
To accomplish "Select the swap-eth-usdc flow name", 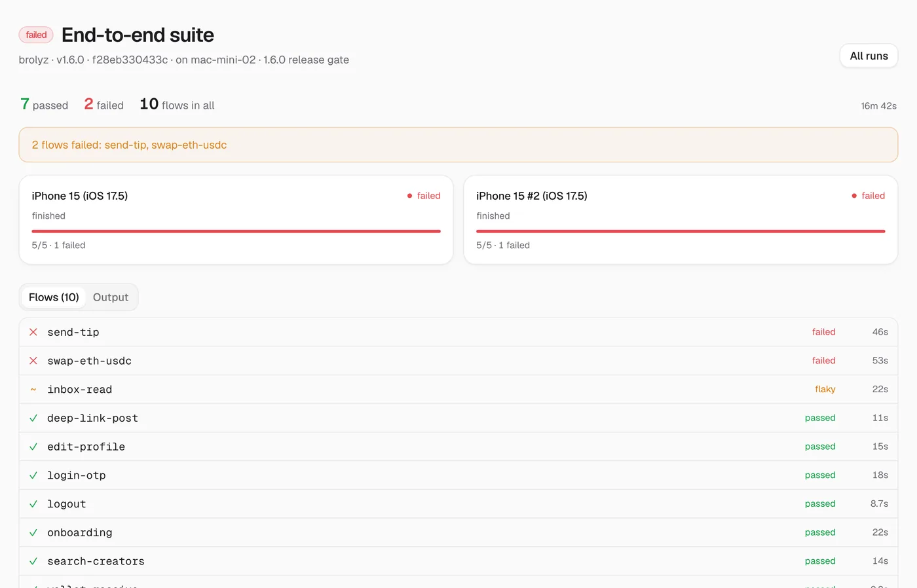I will (x=90, y=361).
